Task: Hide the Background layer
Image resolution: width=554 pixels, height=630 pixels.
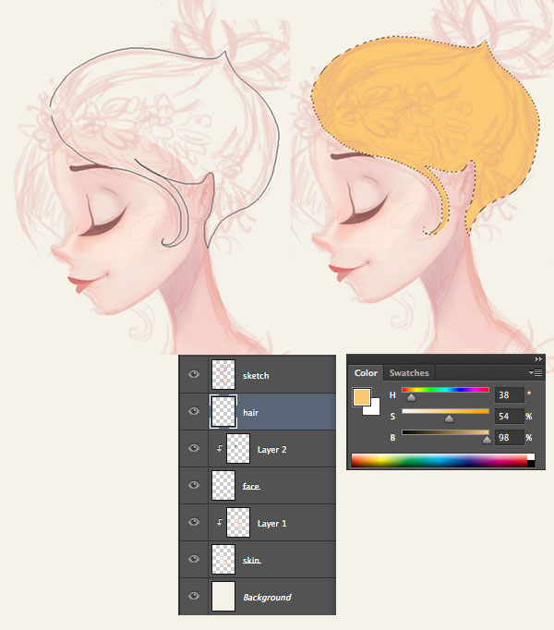Action: tap(194, 597)
